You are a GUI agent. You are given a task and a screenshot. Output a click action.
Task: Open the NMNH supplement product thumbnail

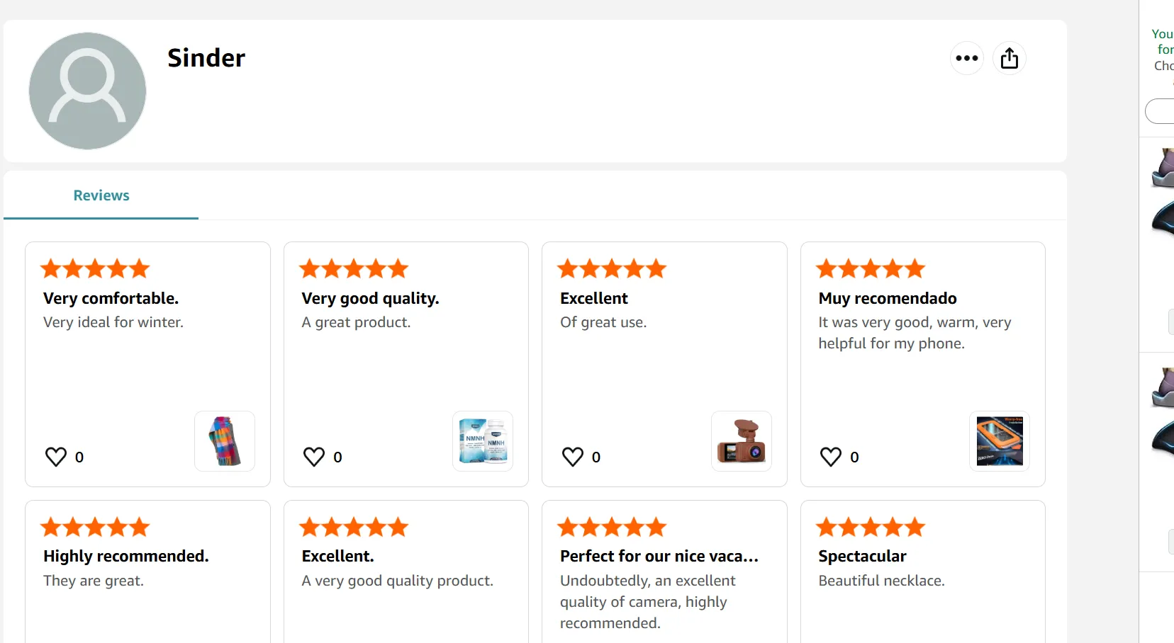click(x=483, y=440)
